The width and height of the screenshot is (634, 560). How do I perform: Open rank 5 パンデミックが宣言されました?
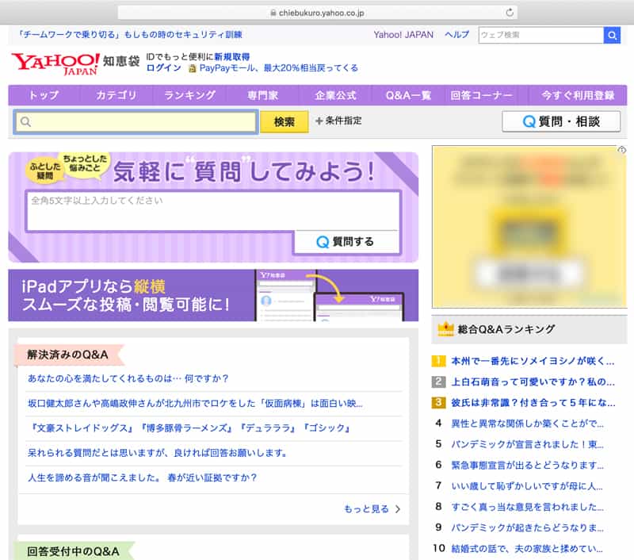tap(527, 444)
